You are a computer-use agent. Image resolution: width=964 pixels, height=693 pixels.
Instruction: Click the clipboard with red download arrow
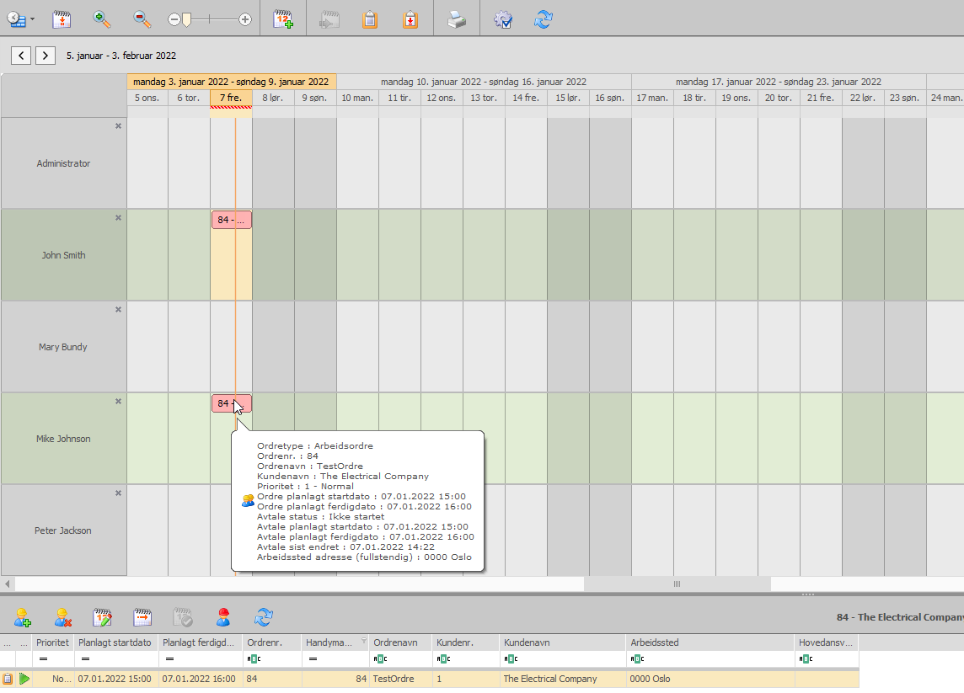pyautogui.click(x=410, y=19)
